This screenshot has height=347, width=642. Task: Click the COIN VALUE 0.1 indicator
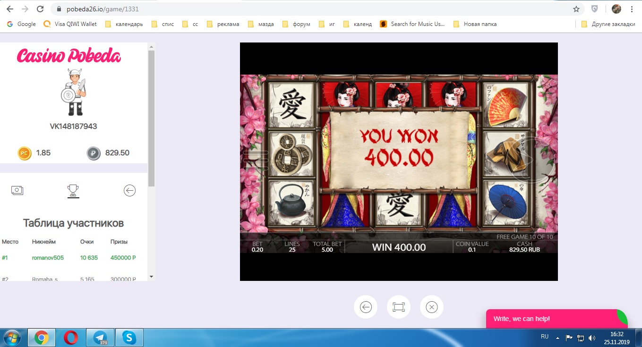click(472, 247)
